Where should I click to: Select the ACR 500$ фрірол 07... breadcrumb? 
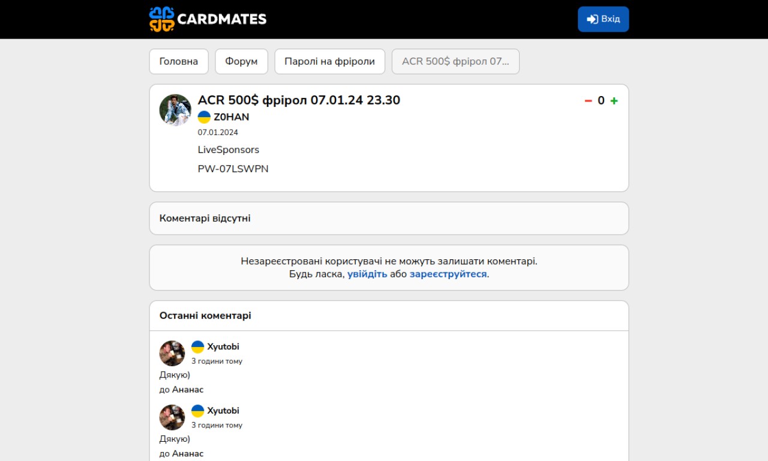[x=455, y=61]
